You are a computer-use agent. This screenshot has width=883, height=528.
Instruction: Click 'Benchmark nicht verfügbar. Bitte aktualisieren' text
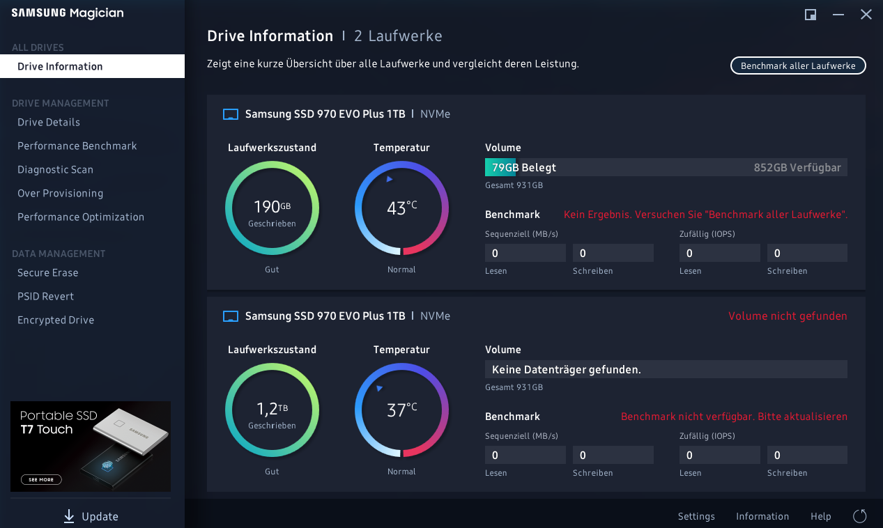[734, 417]
